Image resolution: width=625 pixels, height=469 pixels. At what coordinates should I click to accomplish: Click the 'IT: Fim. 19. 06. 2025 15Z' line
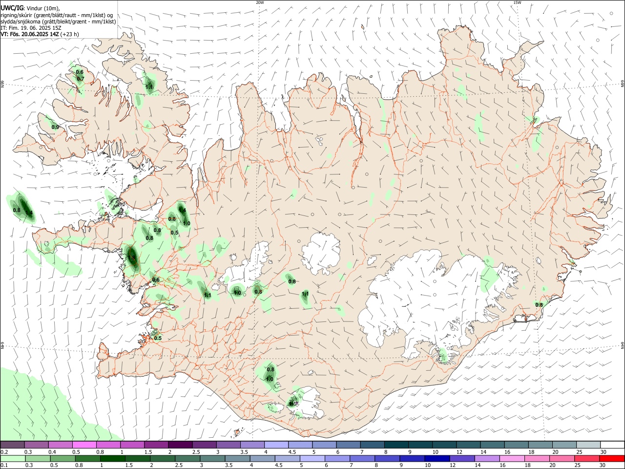coord(31,28)
